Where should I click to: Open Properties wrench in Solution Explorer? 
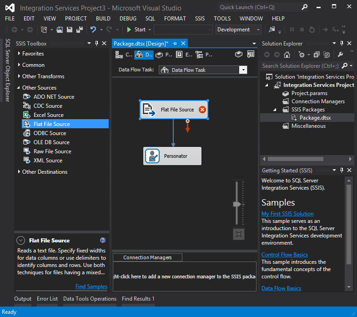coord(340,55)
